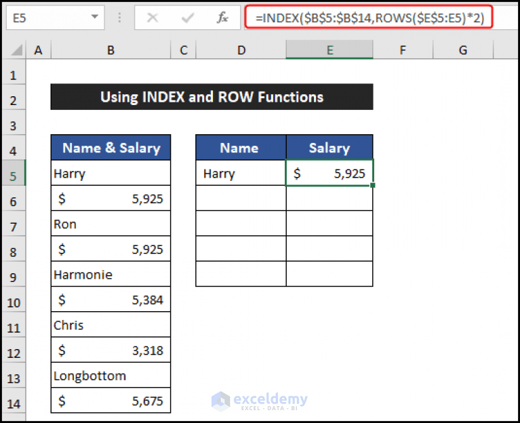The height and width of the screenshot is (423, 520).
Task: Select column B header
Action: pos(111,50)
